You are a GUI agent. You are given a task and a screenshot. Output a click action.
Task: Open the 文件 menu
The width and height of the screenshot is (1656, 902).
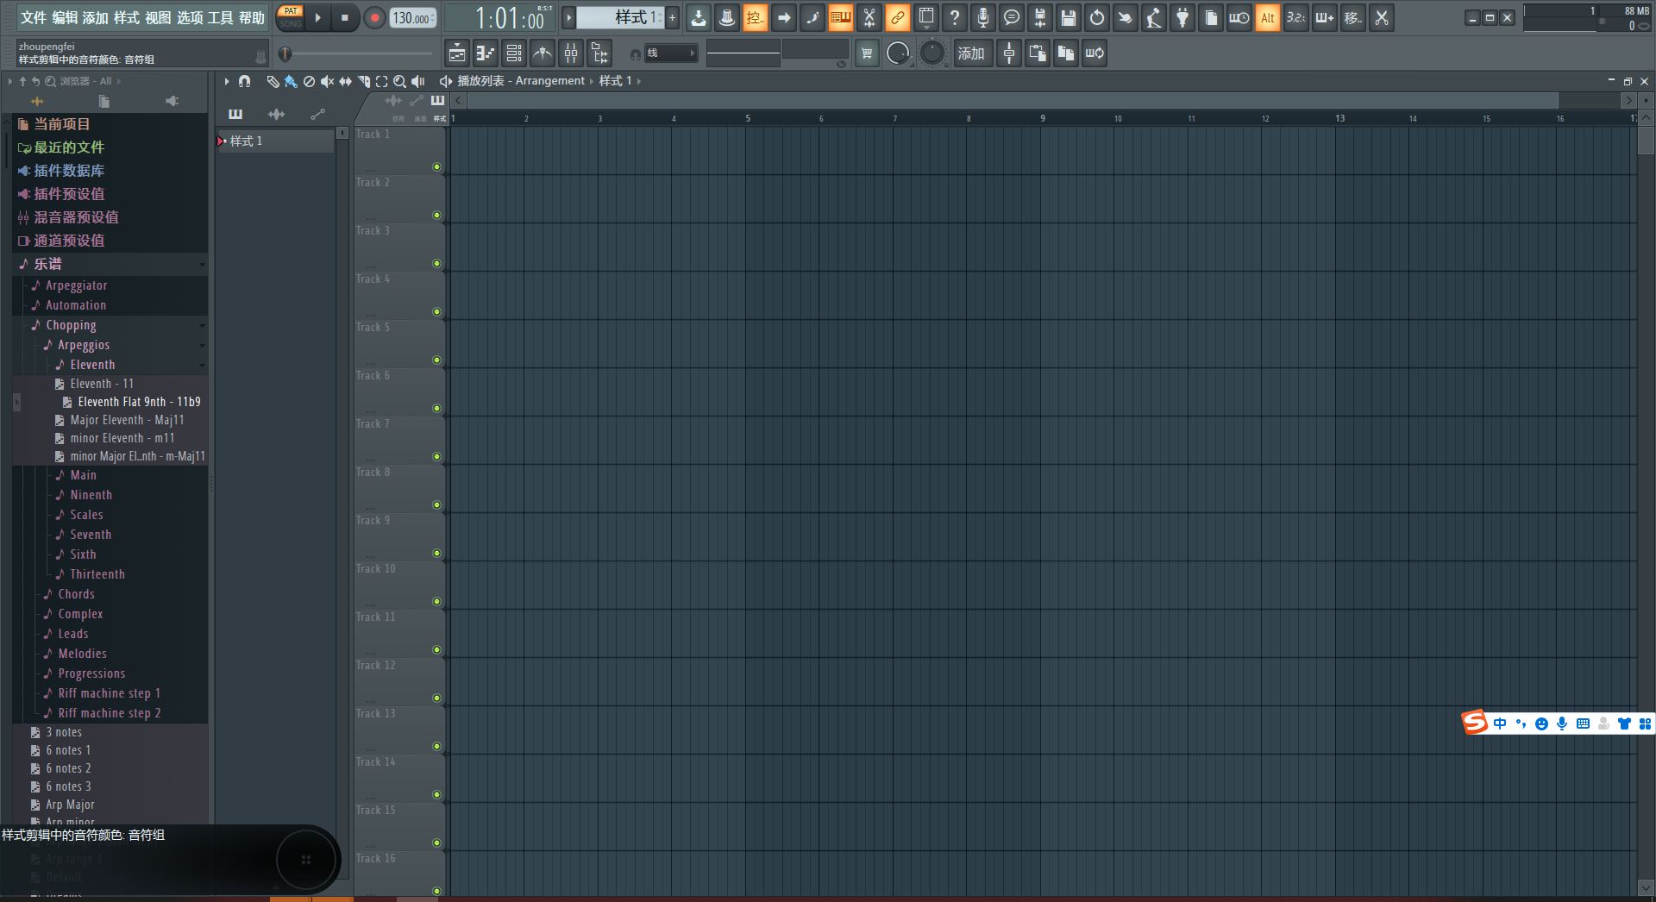(33, 17)
